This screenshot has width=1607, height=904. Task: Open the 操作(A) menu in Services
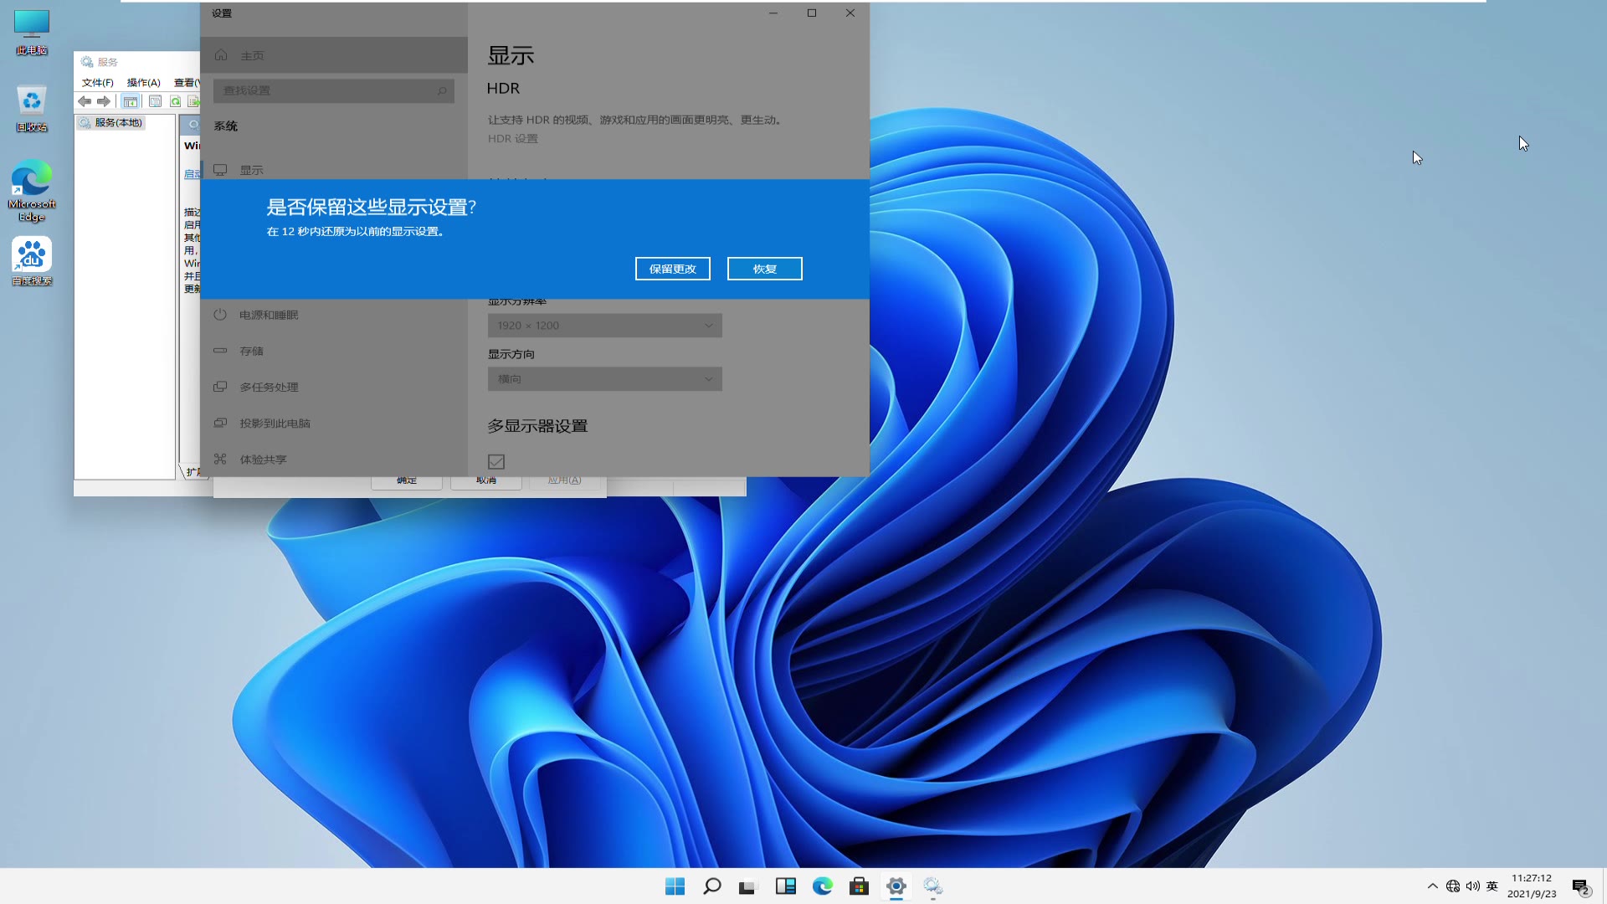coord(142,82)
